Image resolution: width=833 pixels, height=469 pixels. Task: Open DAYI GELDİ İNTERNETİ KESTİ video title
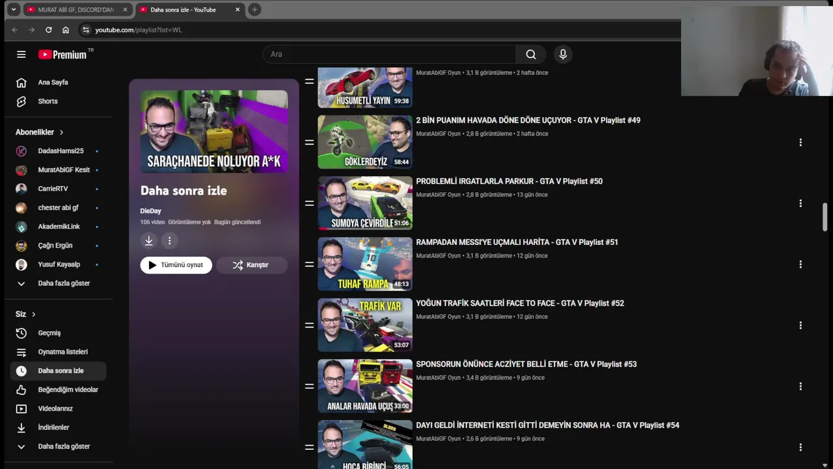point(547,425)
